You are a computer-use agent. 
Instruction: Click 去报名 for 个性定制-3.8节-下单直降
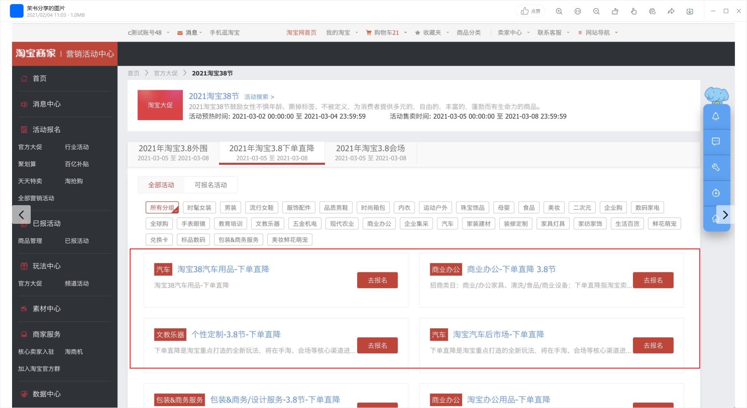pos(377,345)
